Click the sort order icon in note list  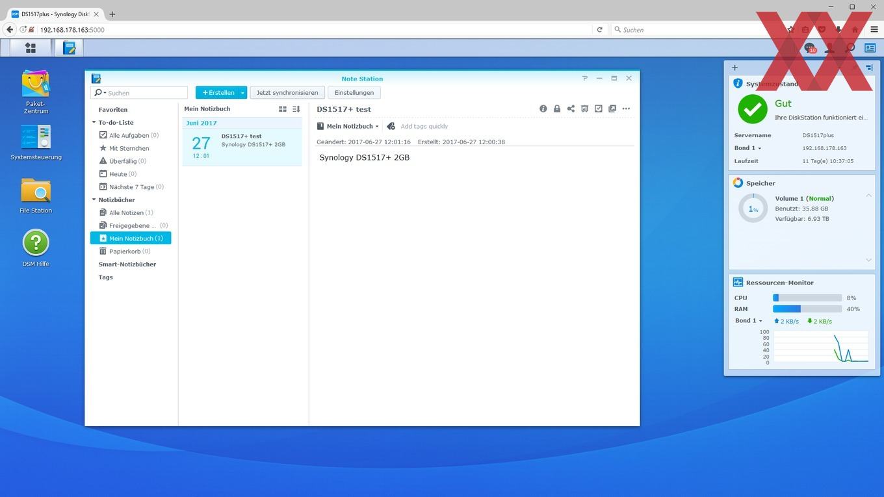pyautogui.click(x=296, y=109)
